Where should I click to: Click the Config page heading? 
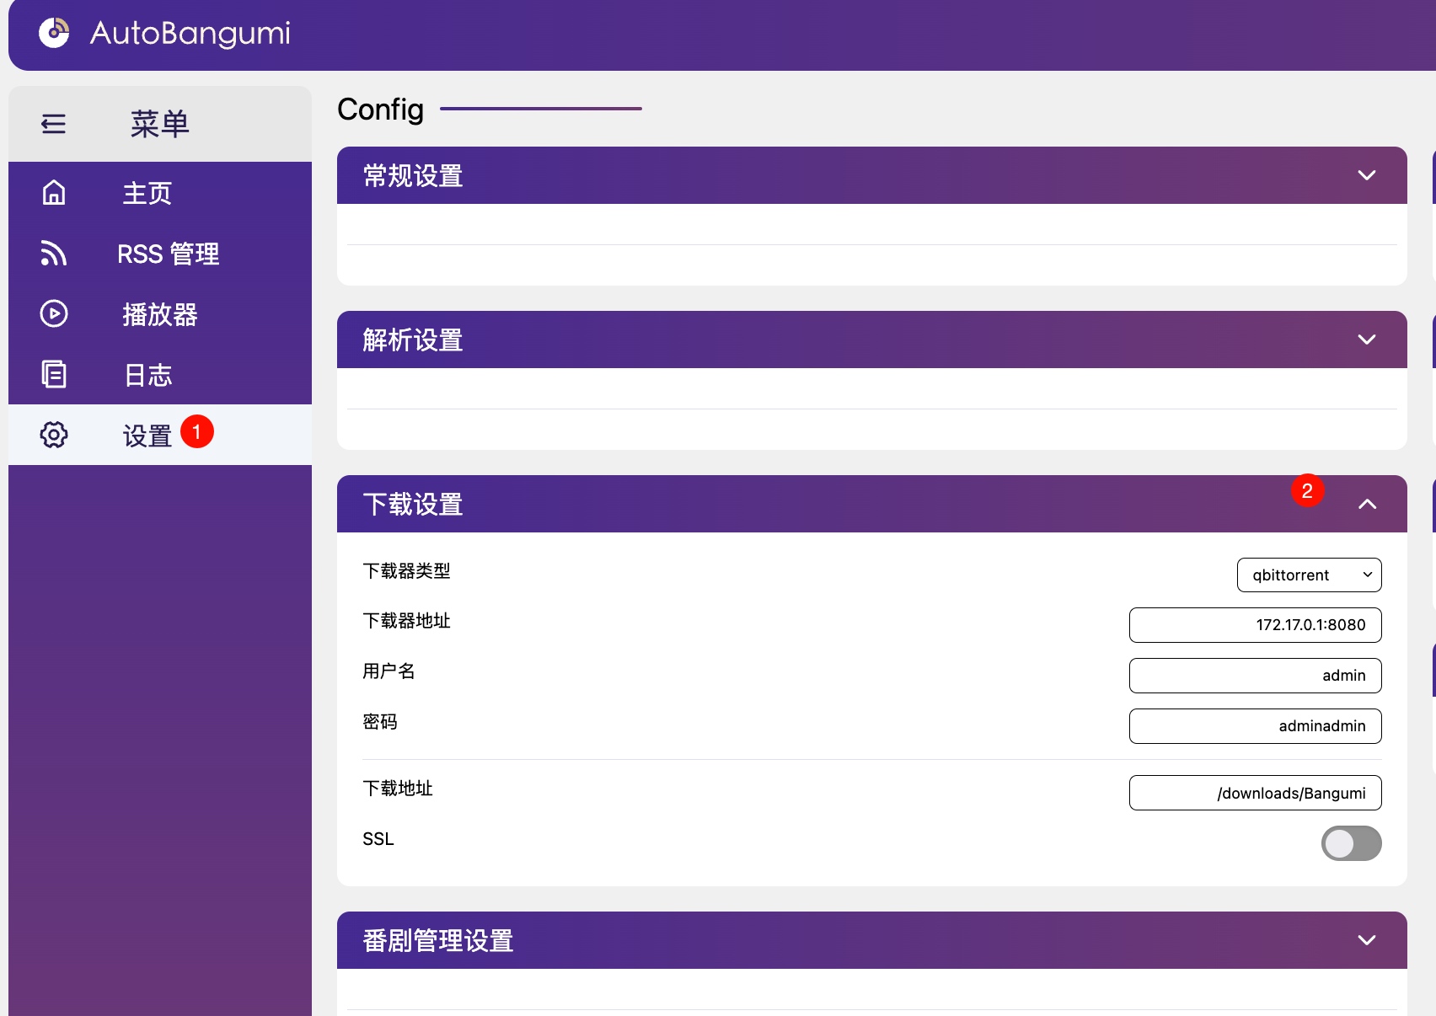coord(380,110)
